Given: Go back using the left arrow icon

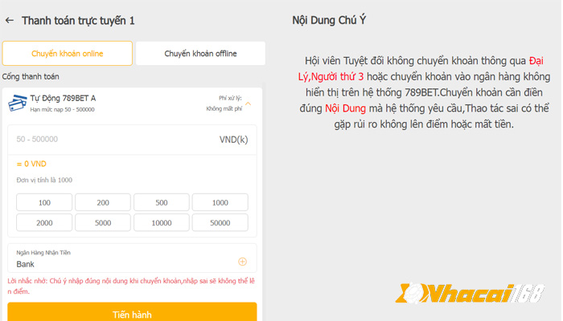Looking at the screenshot, I should point(10,20).
